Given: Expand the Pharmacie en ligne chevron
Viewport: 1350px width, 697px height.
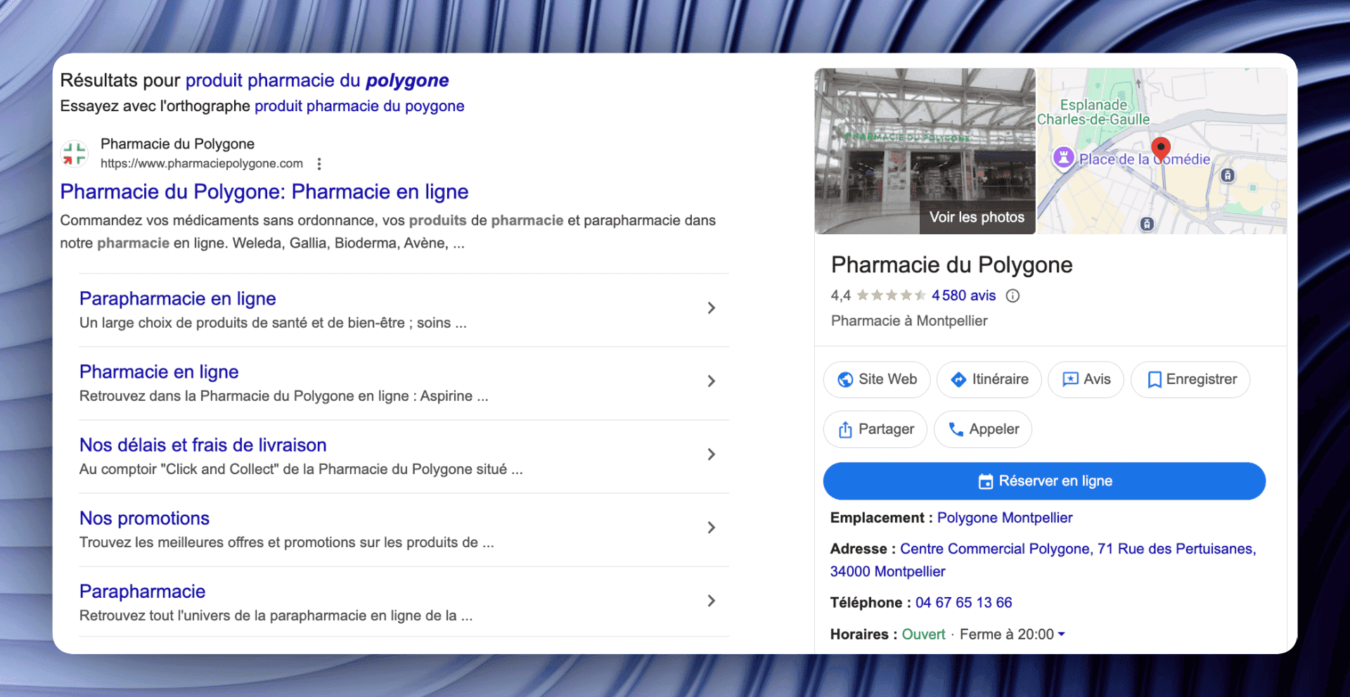Looking at the screenshot, I should click(712, 381).
